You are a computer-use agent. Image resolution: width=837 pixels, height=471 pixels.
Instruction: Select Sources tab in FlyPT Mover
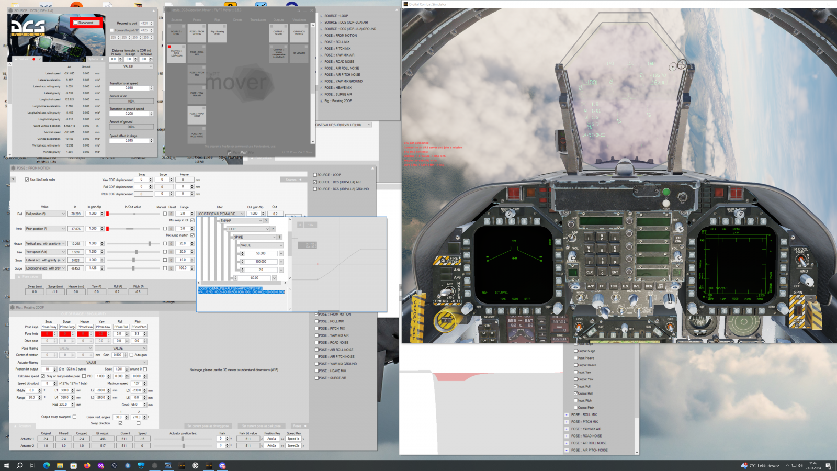(x=176, y=20)
